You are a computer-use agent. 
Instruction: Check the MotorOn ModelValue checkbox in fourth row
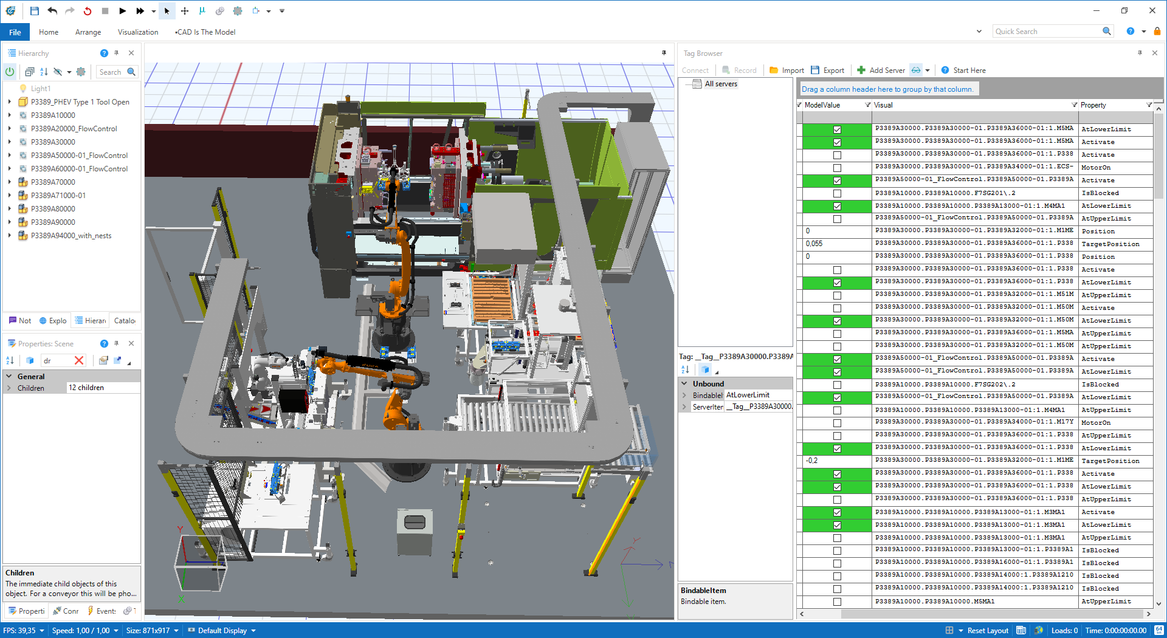(x=837, y=168)
